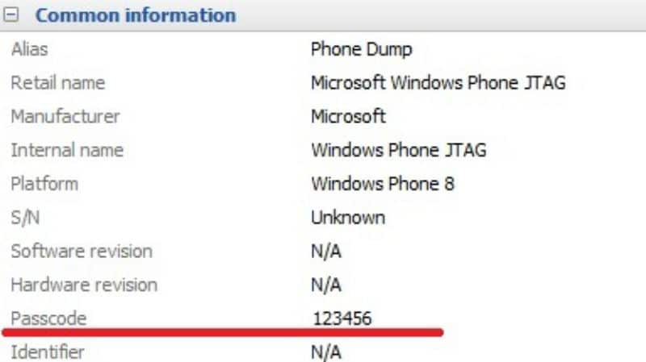The height and width of the screenshot is (362, 646).
Task: Select the Manufacturer row label
Action: point(65,116)
